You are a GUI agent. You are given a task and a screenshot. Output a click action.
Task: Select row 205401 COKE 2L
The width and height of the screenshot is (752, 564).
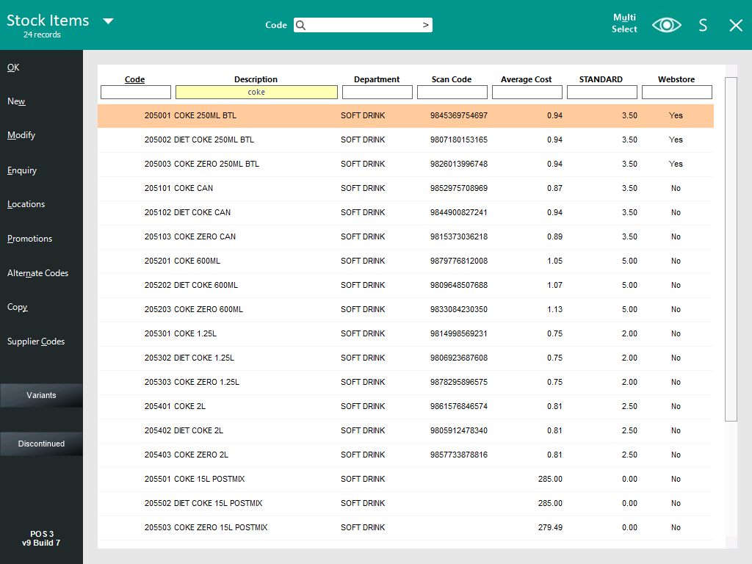[x=405, y=406]
